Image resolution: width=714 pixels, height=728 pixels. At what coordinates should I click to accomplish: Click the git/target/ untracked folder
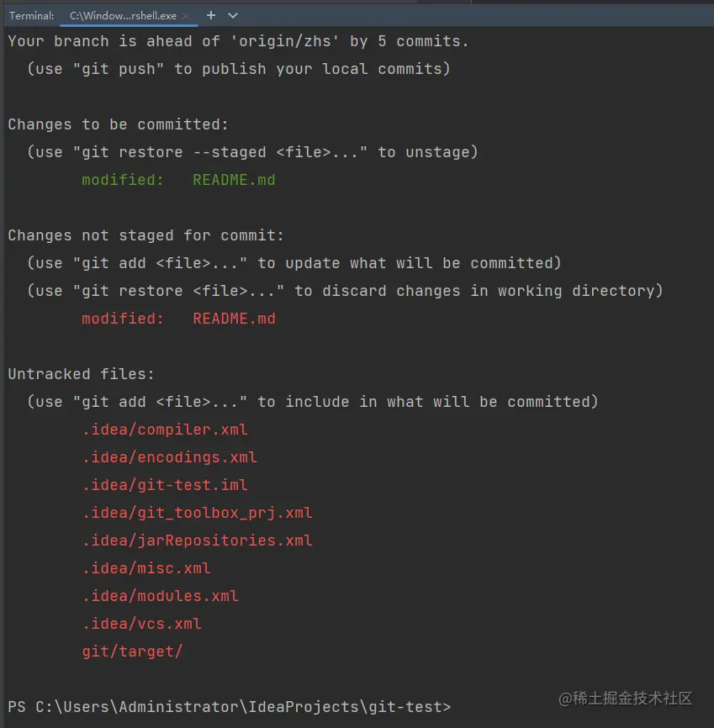click(132, 652)
